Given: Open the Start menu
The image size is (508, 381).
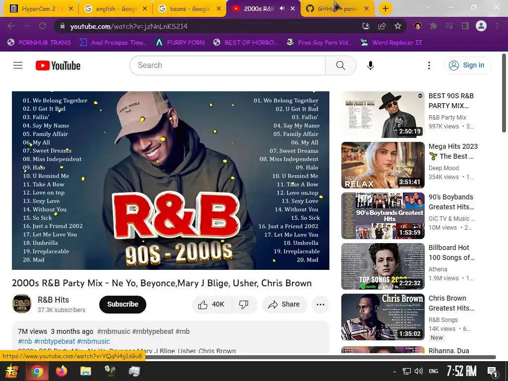Looking at the screenshot, I should [11, 371].
